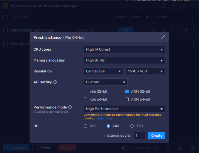
Task: Select the 320 DPI radio button
Action: pyautogui.click(x=132, y=126)
